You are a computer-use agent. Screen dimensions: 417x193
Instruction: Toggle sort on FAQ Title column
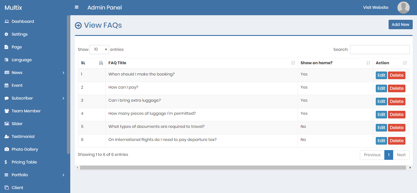[x=202, y=63]
